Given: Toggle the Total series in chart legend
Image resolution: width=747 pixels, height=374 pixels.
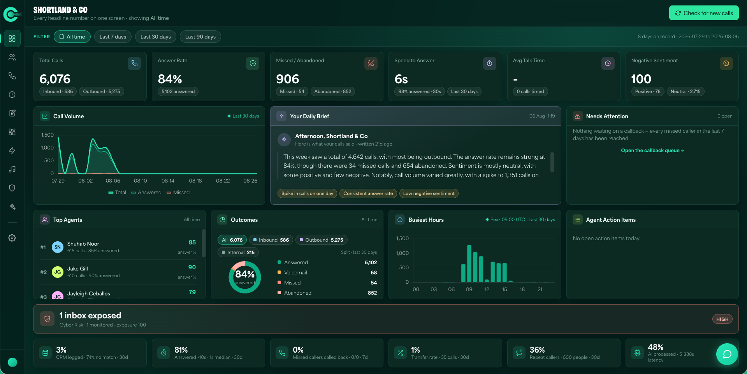Looking at the screenshot, I should pyautogui.click(x=117, y=192).
